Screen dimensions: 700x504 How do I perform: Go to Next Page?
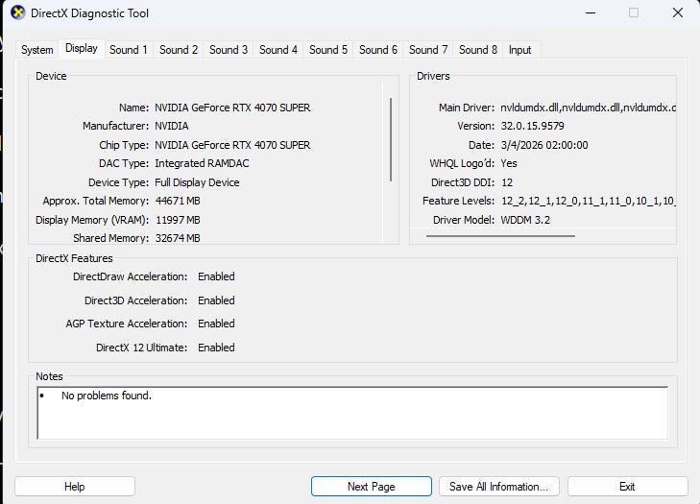372,486
